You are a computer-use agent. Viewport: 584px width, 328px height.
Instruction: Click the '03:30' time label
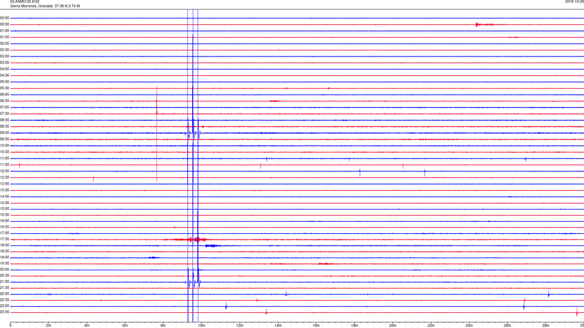(x=5, y=63)
